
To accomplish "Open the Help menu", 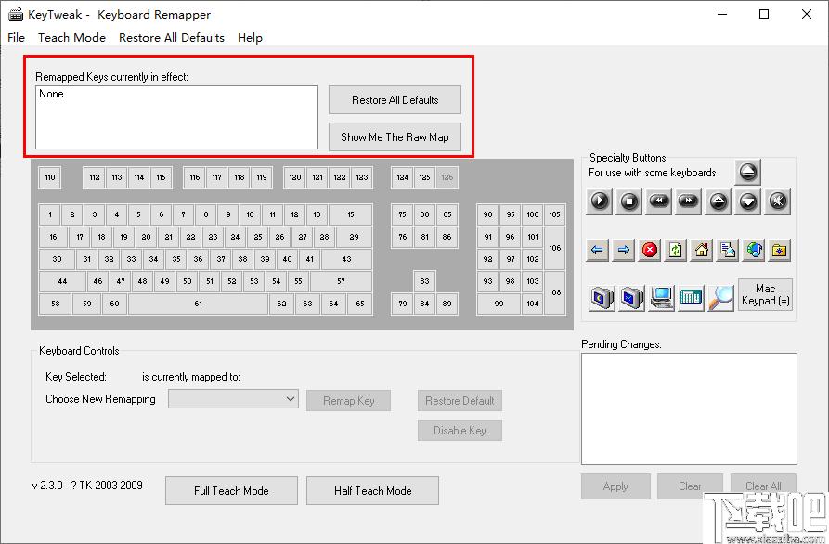I will (250, 37).
